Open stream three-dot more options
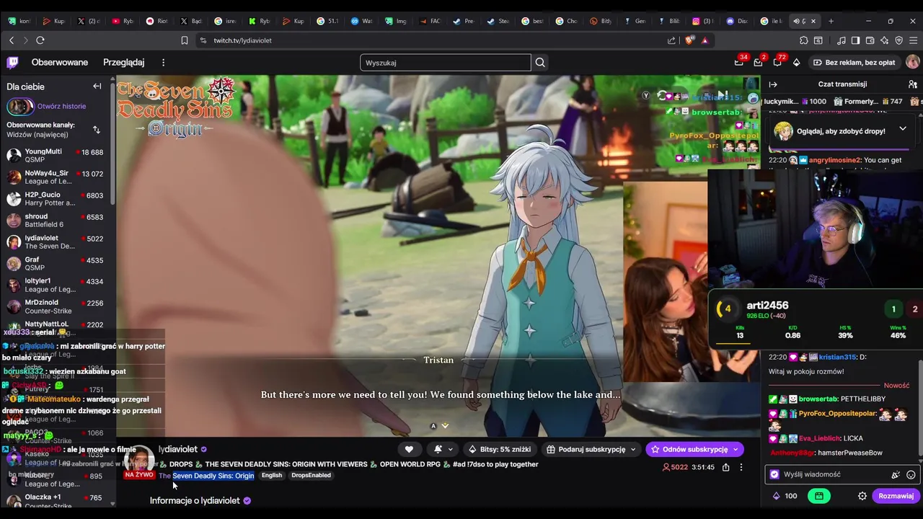Screen dimensions: 923x519 (x=741, y=467)
